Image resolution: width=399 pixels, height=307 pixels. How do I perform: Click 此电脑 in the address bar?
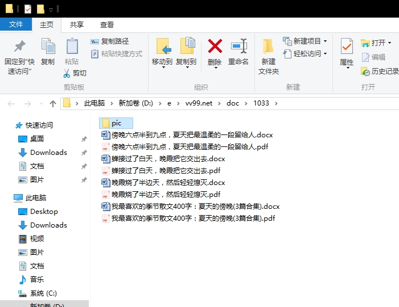[94, 103]
